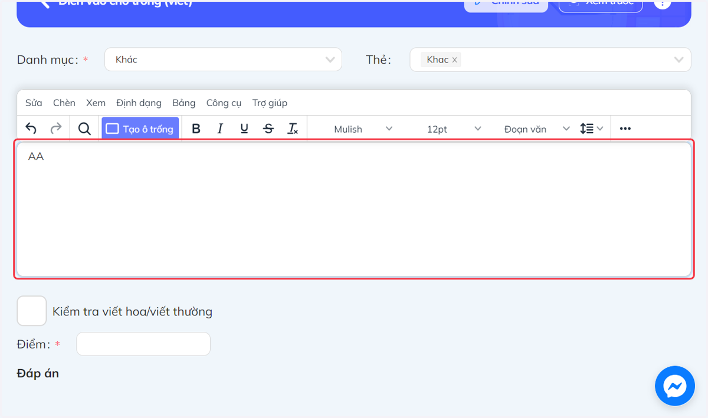Click the Điểm input field
This screenshot has height=418, width=708.
[143, 344]
